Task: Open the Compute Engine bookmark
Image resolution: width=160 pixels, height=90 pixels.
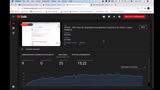Action: (x=87, y=11)
